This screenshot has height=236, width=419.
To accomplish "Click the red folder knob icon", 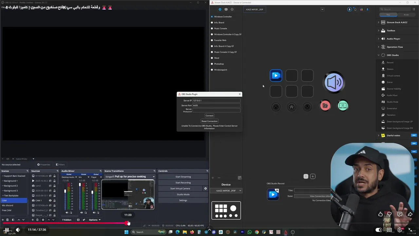I will [x=325, y=106].
